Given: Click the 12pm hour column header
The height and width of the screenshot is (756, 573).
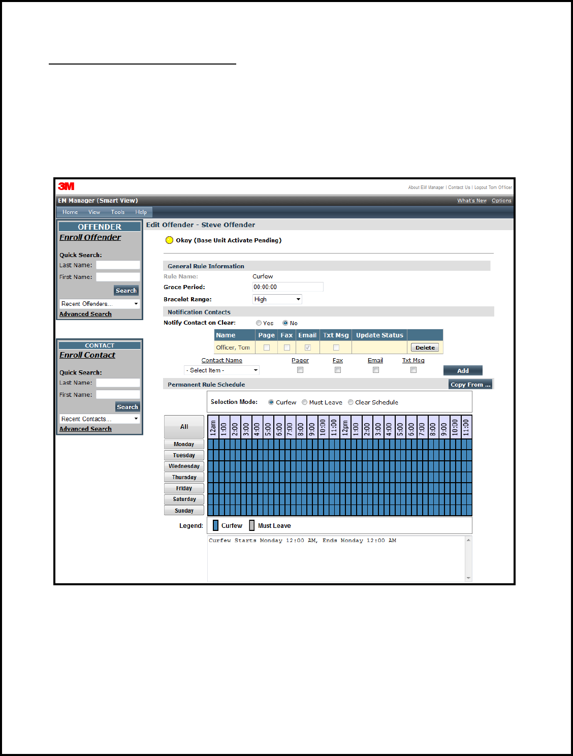Looking at the screenshot, I should [x=345, y=427].
